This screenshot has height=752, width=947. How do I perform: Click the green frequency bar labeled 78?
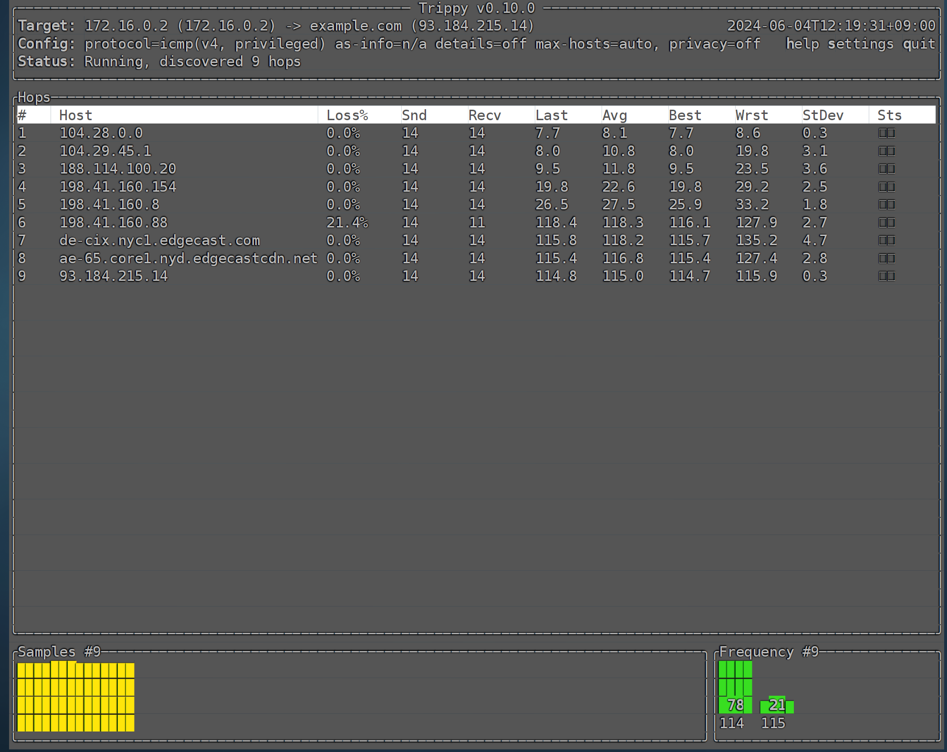(x=735, y=688)
